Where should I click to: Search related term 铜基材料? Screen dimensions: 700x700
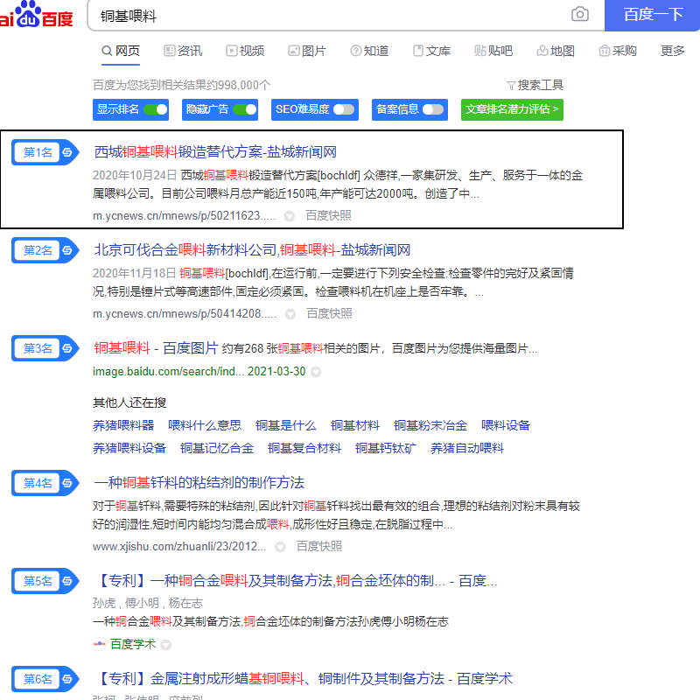coord(355,425)
